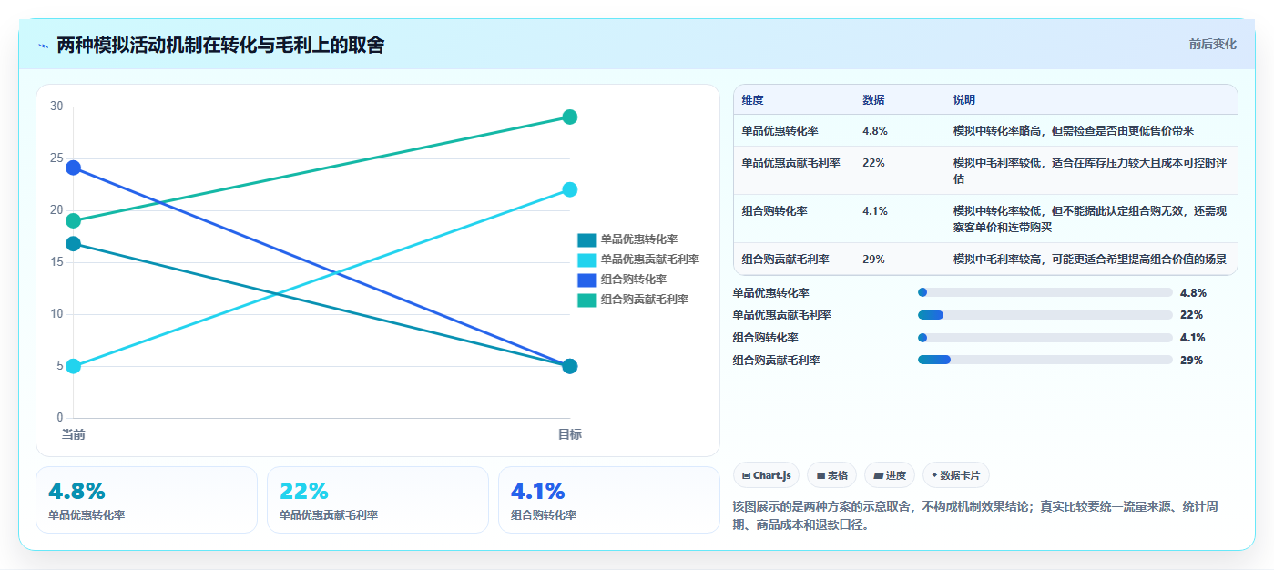Click the Chart.js tag
This screenshot has height=570, width=1274.
tap(766, 475)
